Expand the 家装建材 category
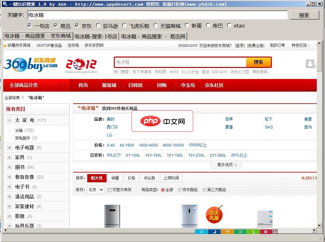This screenshot has width=325, height=242. (9, 206)
